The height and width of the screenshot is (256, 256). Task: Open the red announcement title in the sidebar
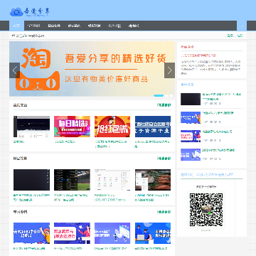(x=198, y=55)
